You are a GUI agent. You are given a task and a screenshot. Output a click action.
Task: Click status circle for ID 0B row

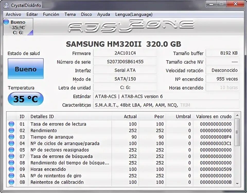pos(11,182)
